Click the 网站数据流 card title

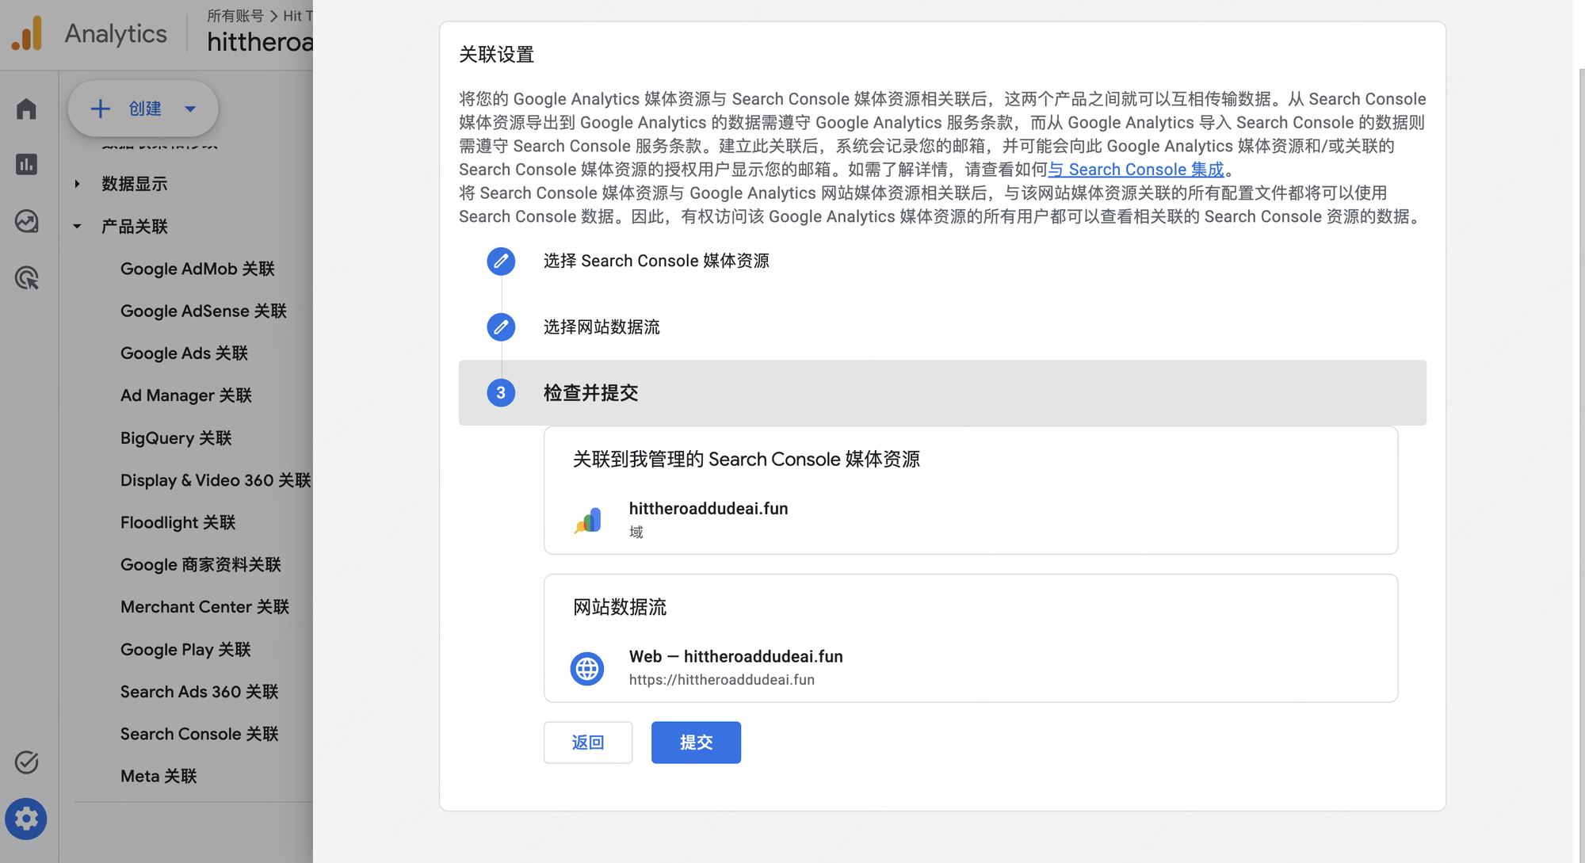pyautogui.click(x=620, y=607)
